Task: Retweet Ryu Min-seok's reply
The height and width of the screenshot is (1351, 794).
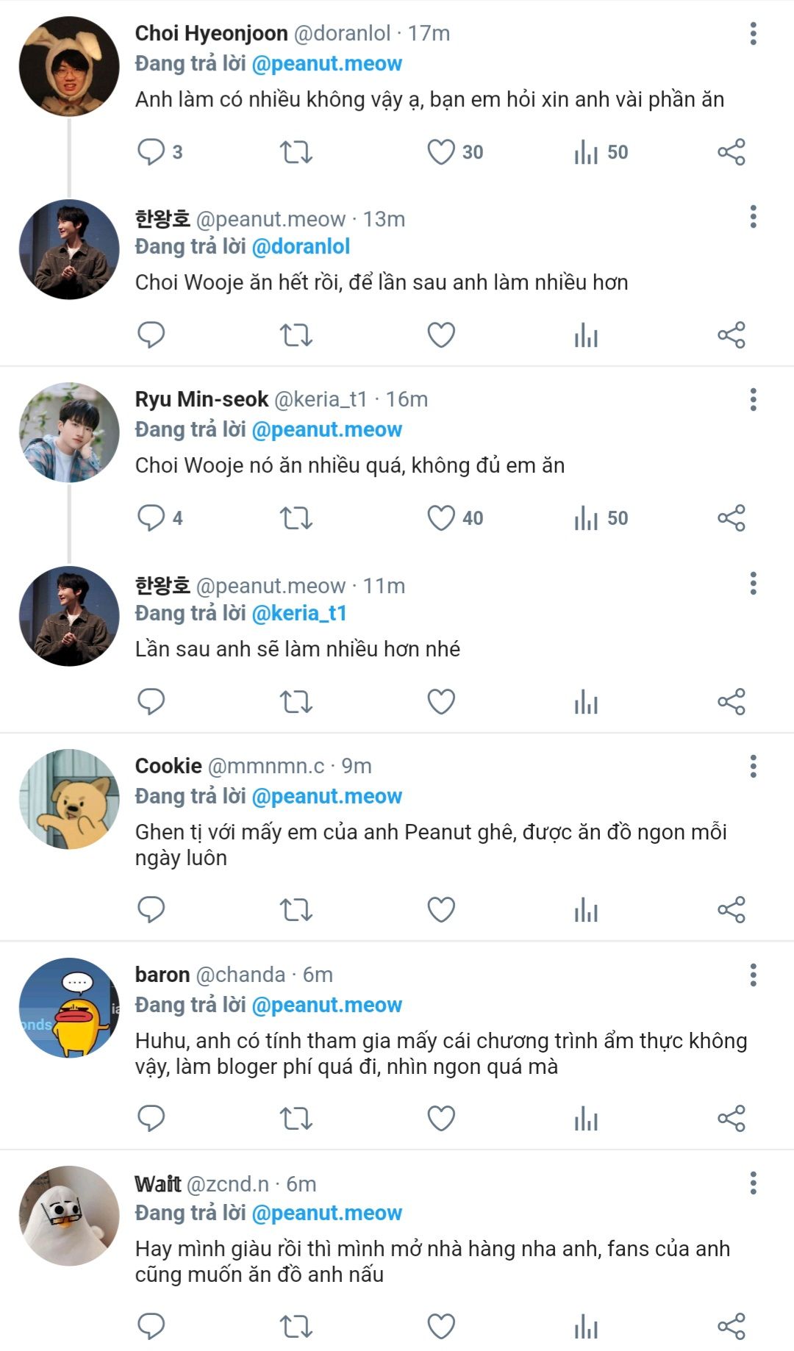Action: click(x=296, y=518)
